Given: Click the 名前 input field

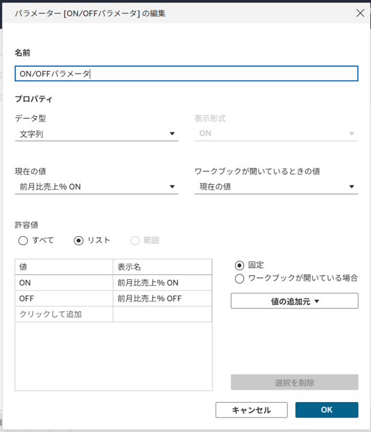Looking at the screenshot, I should [186, 74].
